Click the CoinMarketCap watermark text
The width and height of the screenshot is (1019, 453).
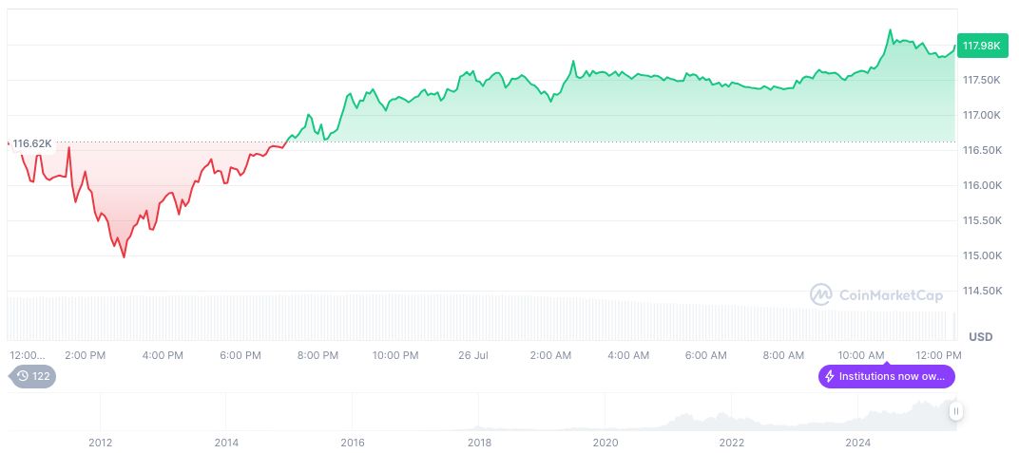(x=891, y=295)
